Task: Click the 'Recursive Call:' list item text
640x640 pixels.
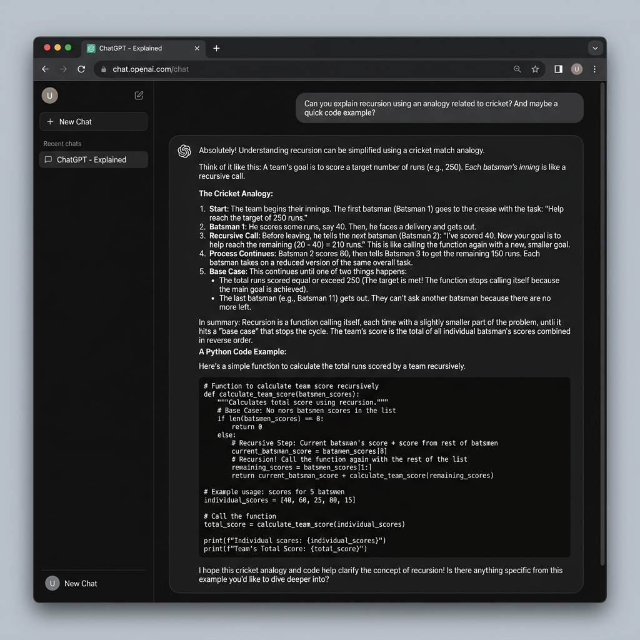Action: [x=390, y=240]
